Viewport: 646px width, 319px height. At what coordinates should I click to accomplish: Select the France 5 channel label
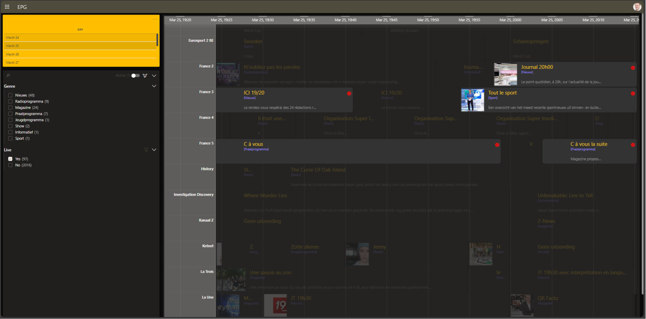point(206,143)
